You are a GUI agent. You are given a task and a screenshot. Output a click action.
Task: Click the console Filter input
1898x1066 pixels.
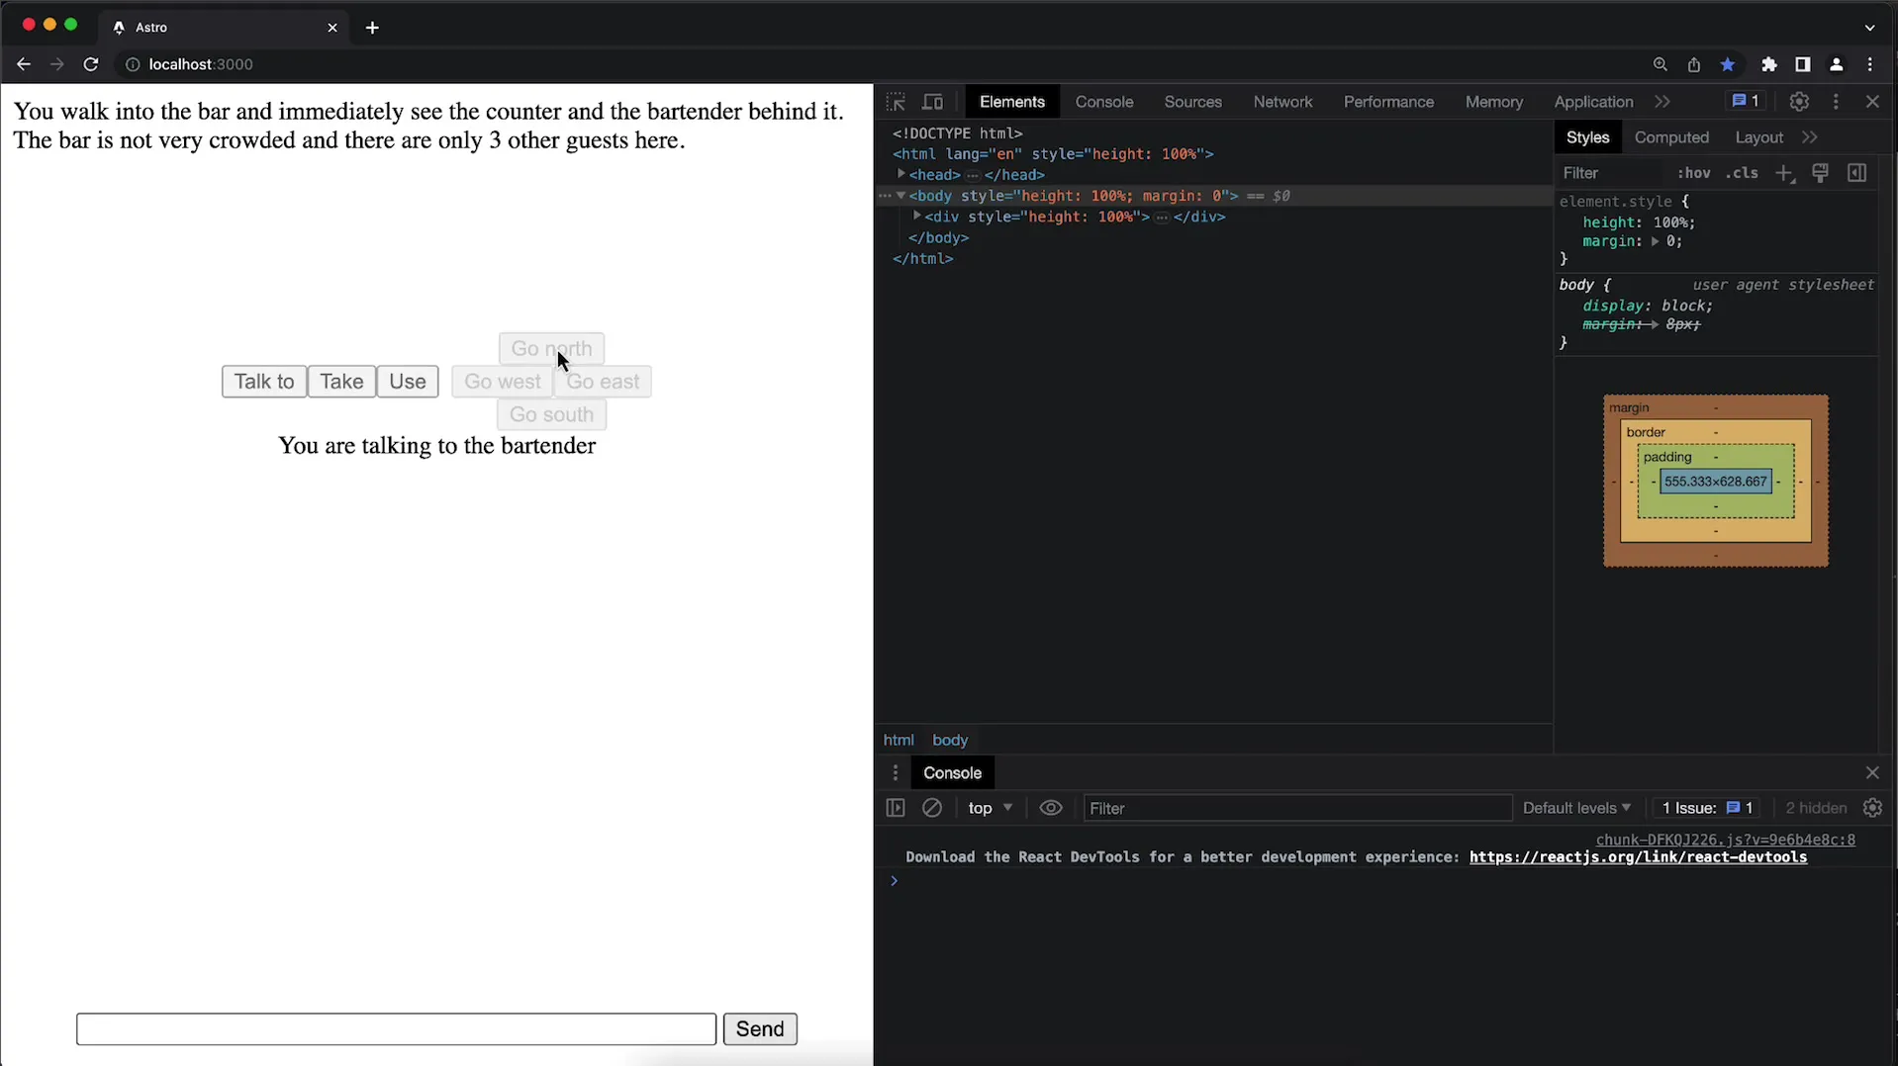tap(1297, 808)
